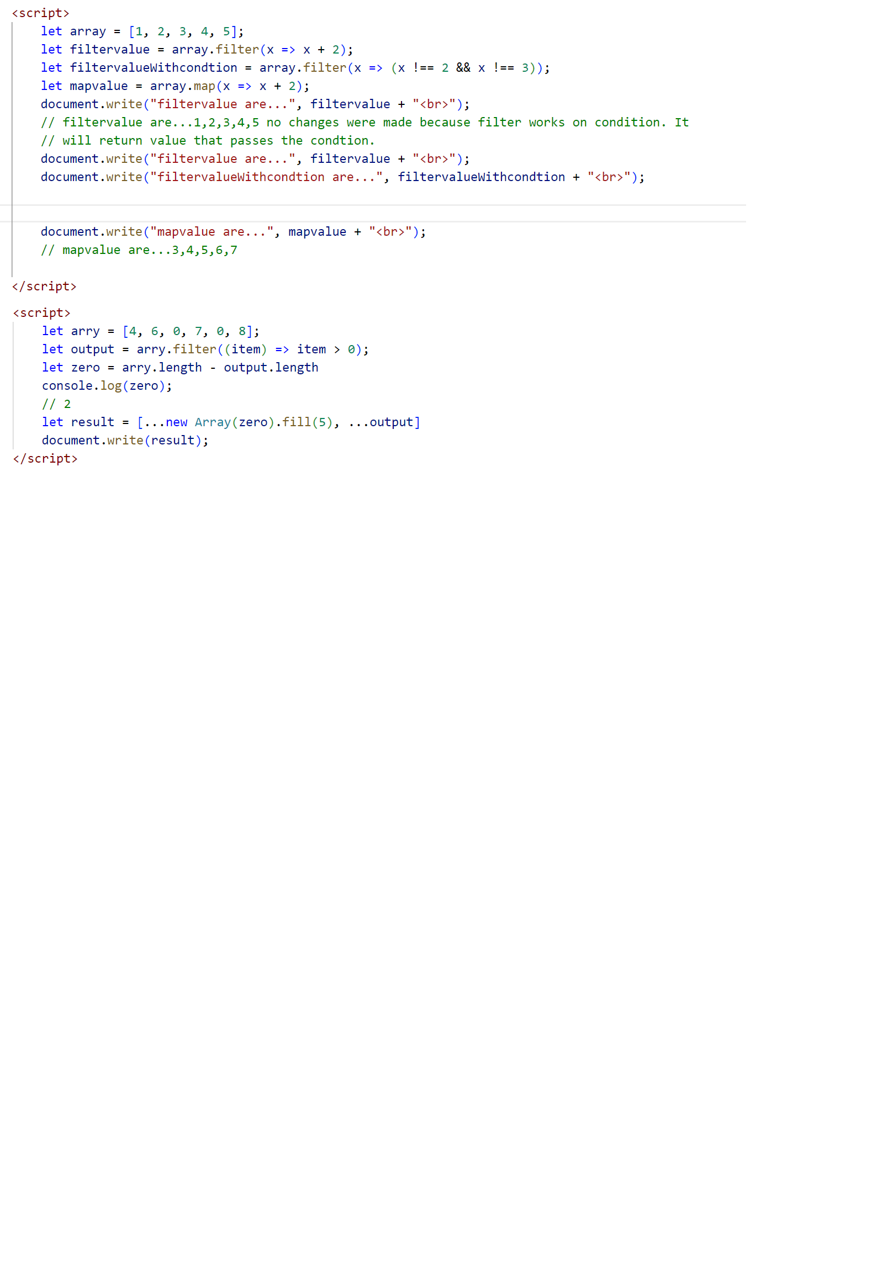Image resolution: width=877 pixels, height=1272 pixels.
Task: Click the comment "will return value that passes"
Action: pyautogui.click(x=208, y=141)
